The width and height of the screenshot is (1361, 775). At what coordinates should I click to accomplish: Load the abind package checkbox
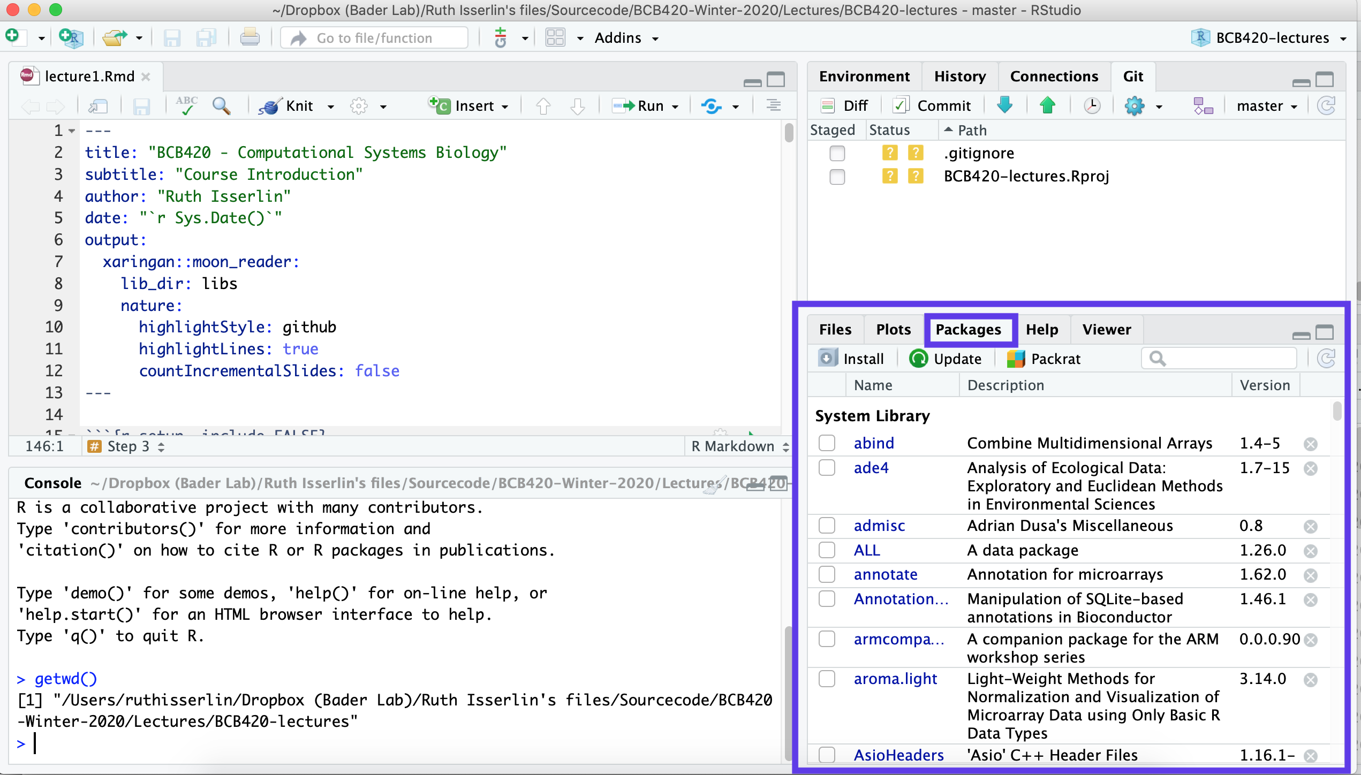(x=827, y=443)
